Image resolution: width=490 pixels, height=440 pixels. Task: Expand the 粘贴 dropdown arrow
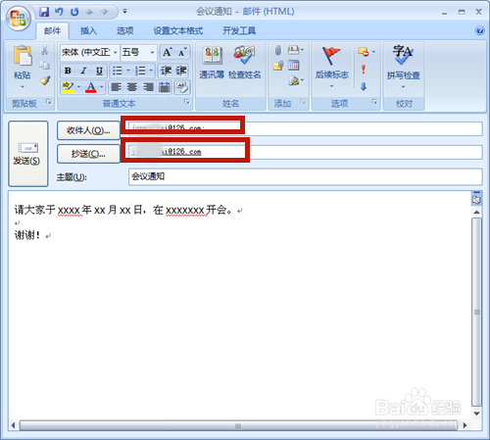[x=23, y=87]
